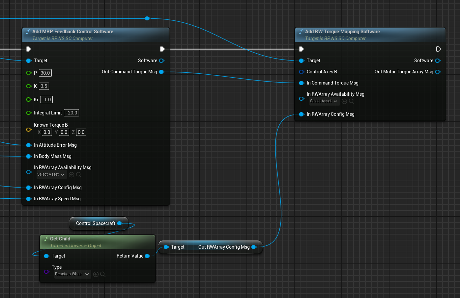Click the Return Value pin on Get Child
Image resolution: width=460 pixels, height=298 pixels.
(147, 256)
